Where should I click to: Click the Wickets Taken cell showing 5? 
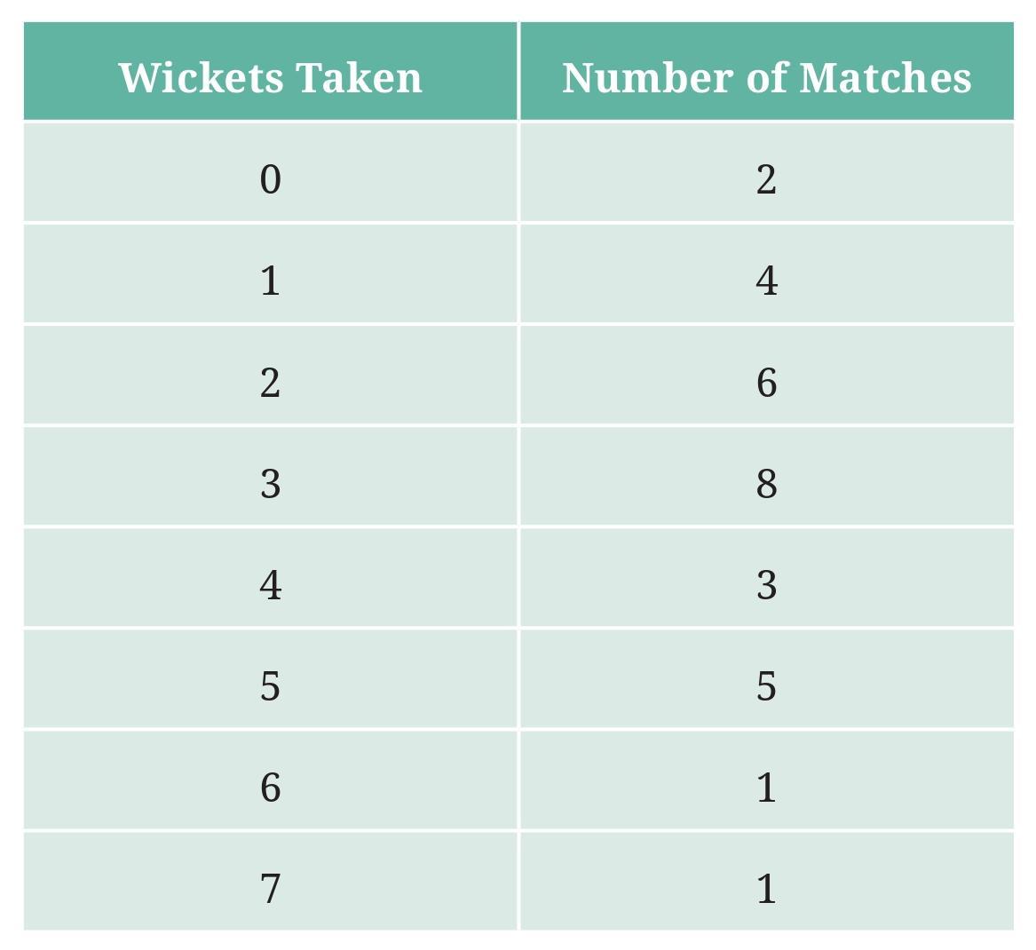[x=270, y=685]
